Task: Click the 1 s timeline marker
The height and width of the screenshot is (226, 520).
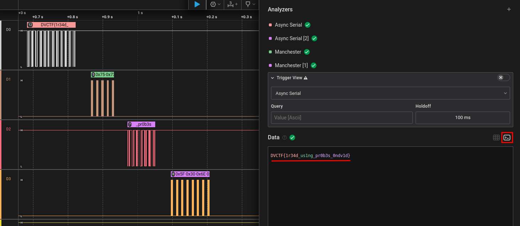Action: click(140, 13)
